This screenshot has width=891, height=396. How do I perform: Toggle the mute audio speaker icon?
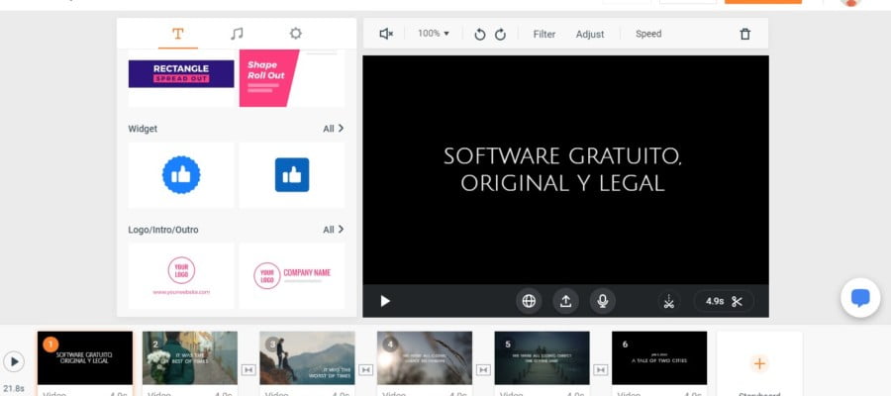tap(386, 34)
